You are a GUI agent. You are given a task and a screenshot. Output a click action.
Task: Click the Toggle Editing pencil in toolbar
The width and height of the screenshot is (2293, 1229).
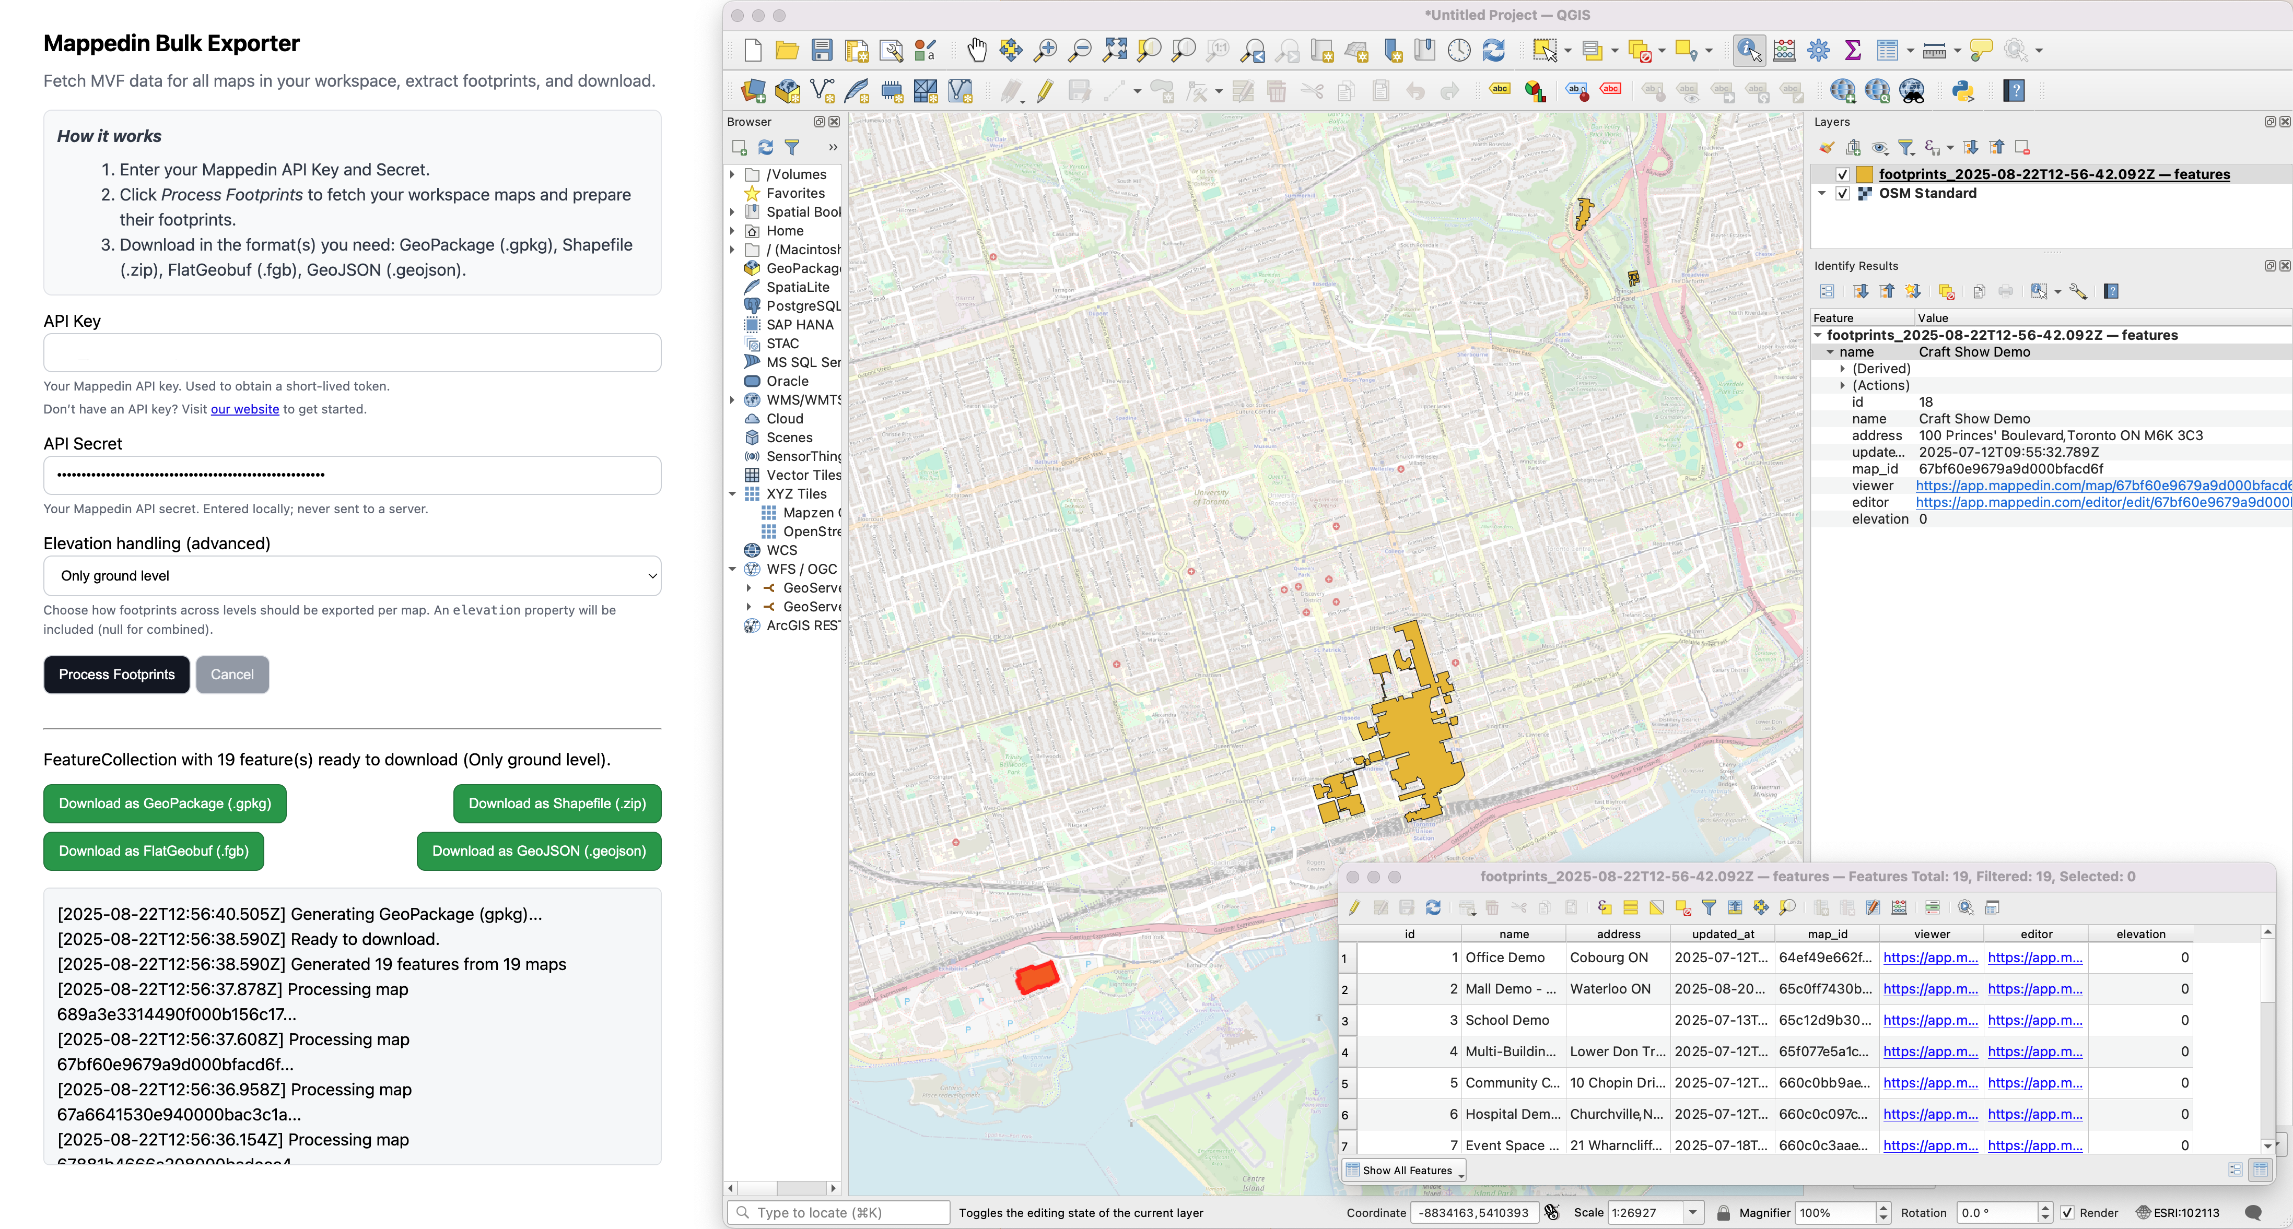click(x=1045, y=91)
